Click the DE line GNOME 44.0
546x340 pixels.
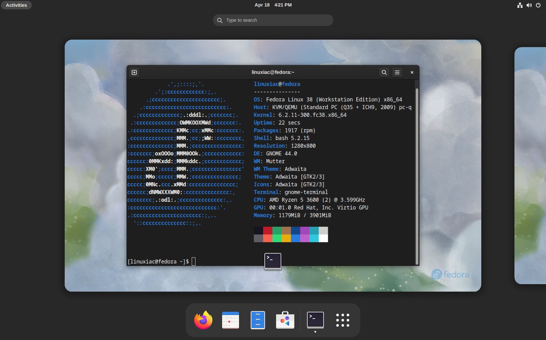275,154
